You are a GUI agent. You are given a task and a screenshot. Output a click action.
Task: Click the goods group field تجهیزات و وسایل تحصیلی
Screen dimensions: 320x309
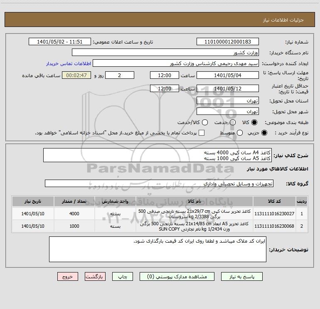pyautogui.click(x=159, y=183)
